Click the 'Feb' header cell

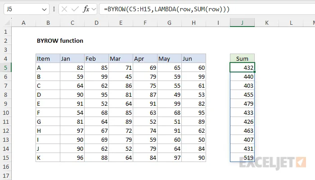click(97, 58)
